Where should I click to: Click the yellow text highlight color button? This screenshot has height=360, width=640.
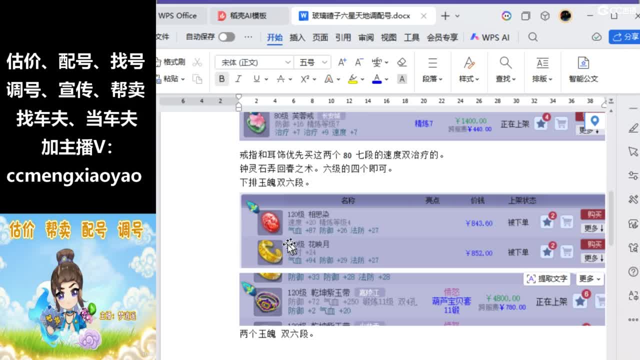tap(352, 79)
